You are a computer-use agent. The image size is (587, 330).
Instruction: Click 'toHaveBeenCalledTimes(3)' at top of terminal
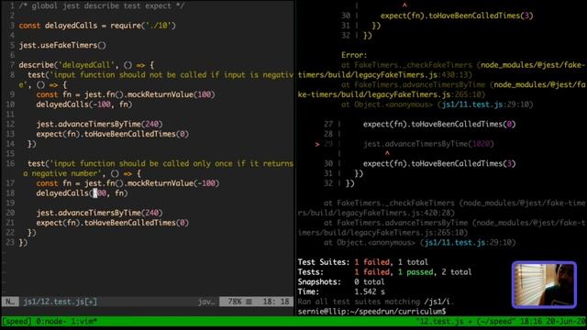(x=481, y=16)
